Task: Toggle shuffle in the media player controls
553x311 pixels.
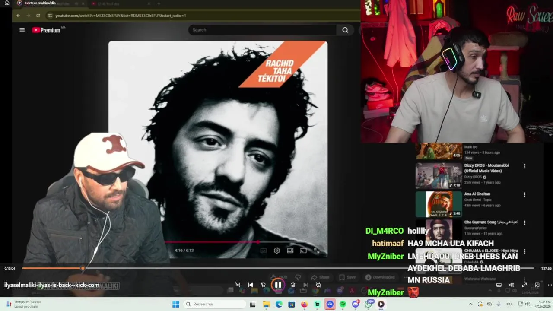Action: coord(238,285)
